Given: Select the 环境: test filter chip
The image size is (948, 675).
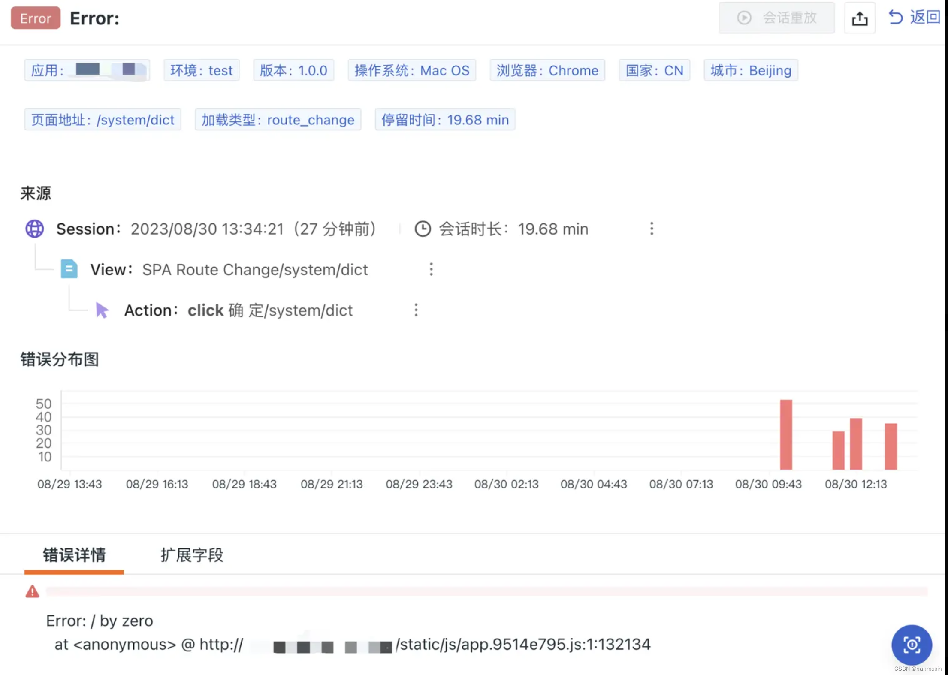Looking at the screenshot, I should (201, 70).
